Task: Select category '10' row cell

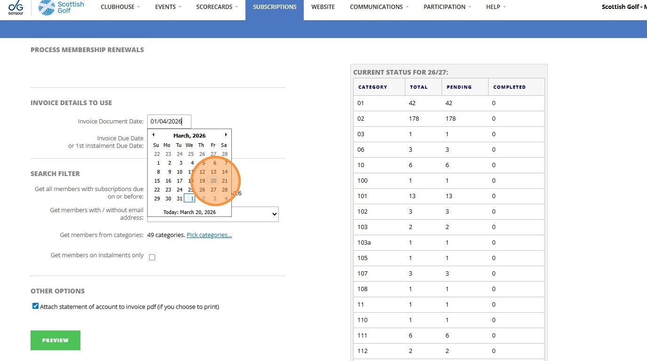Action: pos(379,165)
